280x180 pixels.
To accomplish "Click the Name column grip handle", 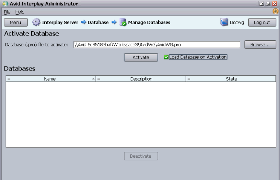I will [x=9, y=79].
